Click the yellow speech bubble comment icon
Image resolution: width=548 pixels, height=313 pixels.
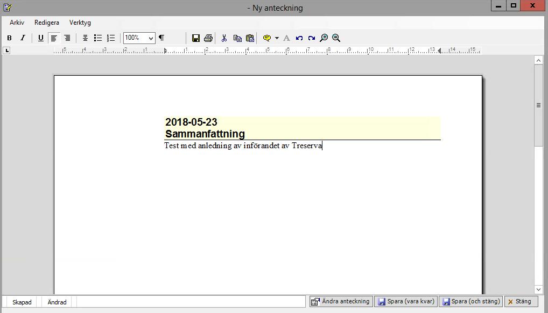click(267, 38)
